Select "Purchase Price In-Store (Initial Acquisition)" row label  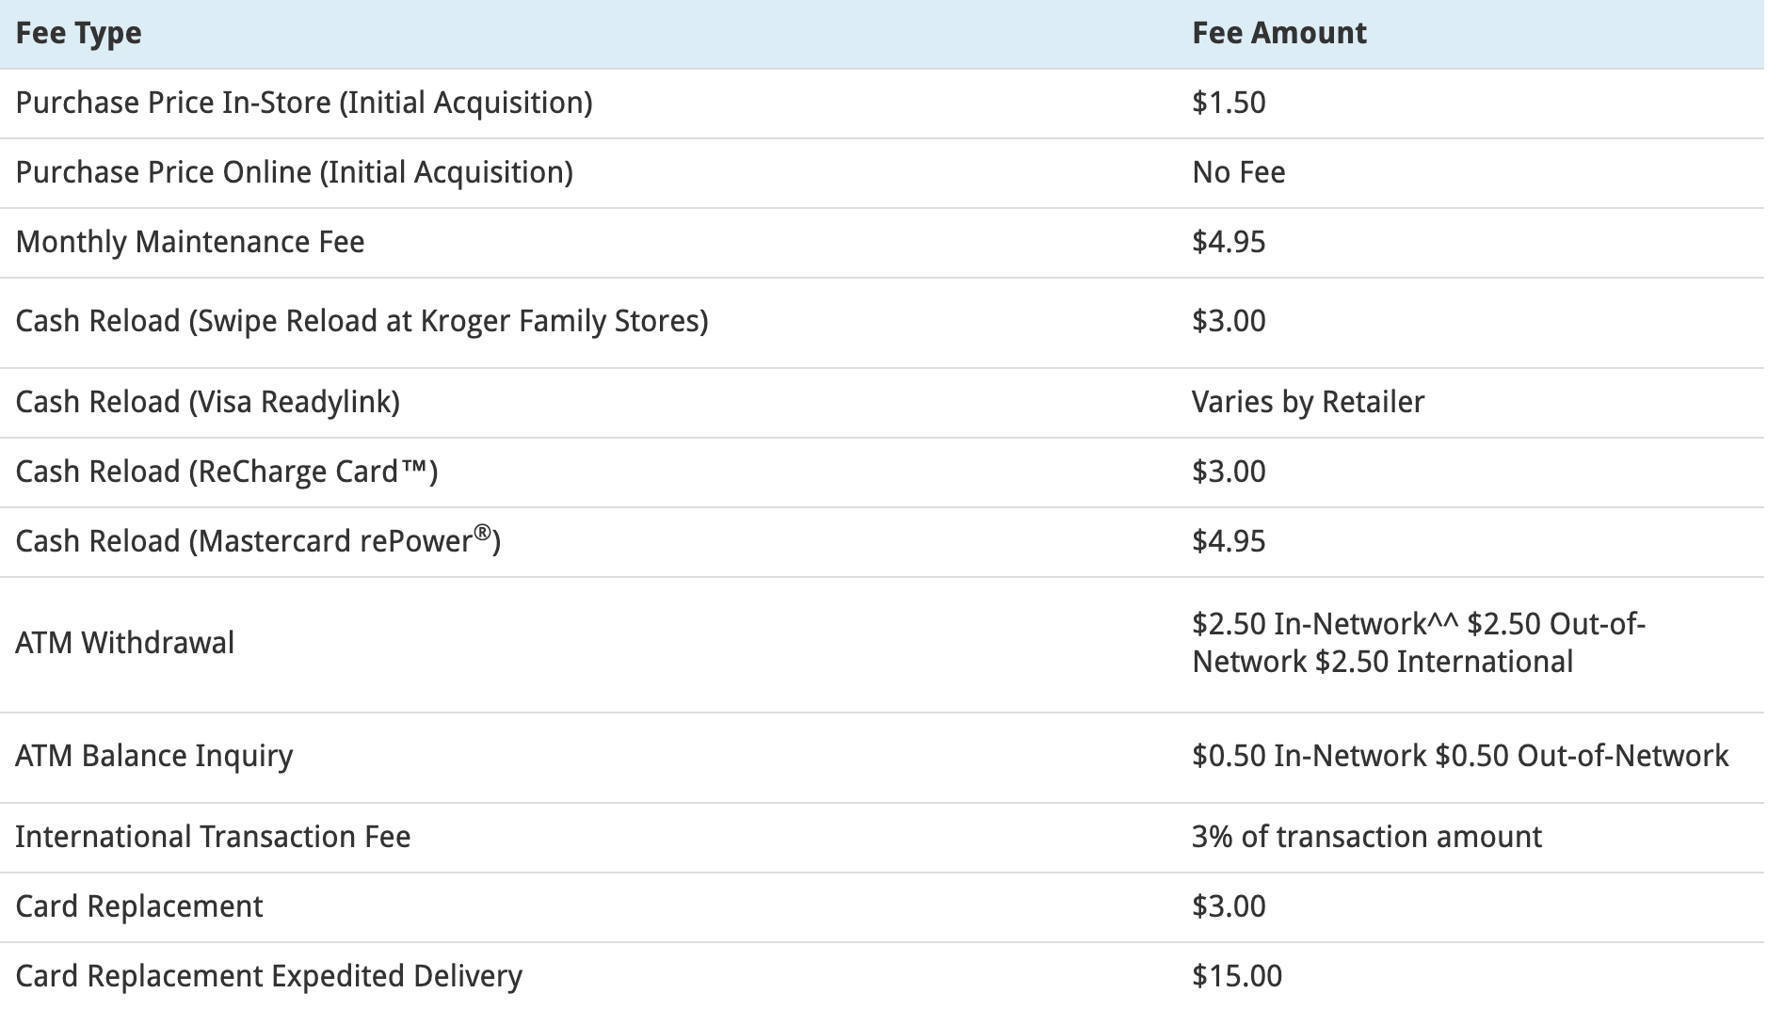point(304,103)
